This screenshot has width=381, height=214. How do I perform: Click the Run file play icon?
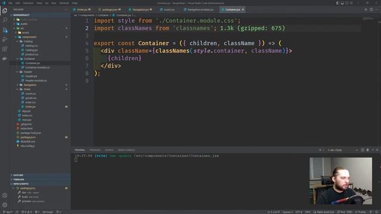(x=366, y=10)
